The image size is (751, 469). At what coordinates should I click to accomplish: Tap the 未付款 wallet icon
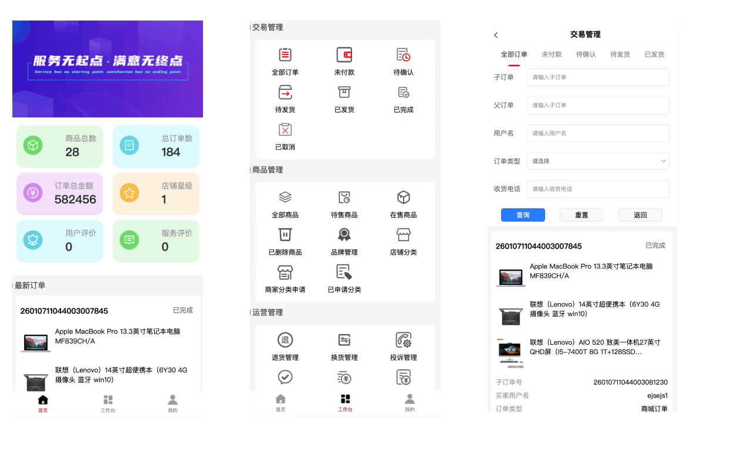[x=344, y=55]
